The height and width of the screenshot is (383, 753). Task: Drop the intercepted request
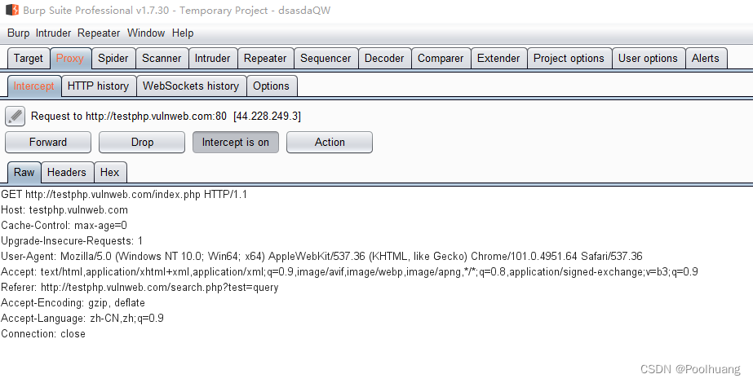(142, 142)
